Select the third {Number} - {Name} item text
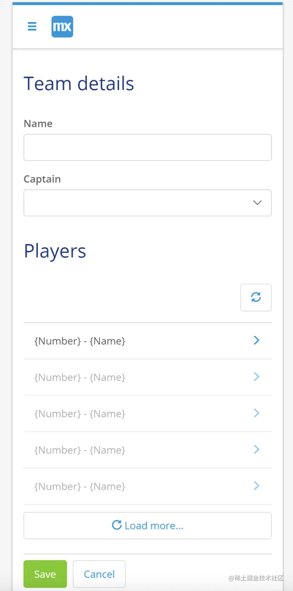Screen dimensions: 293x591 (x=80, y=414)
